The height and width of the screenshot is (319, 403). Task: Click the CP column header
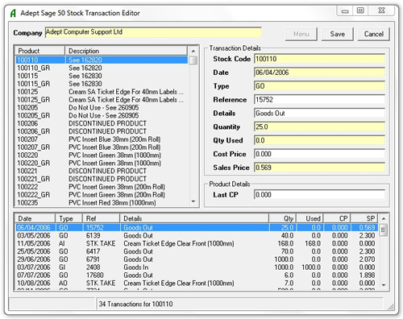pos(337,218)
